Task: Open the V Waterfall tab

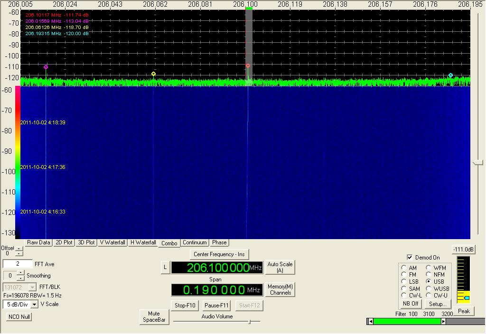Action: point(112,242)
